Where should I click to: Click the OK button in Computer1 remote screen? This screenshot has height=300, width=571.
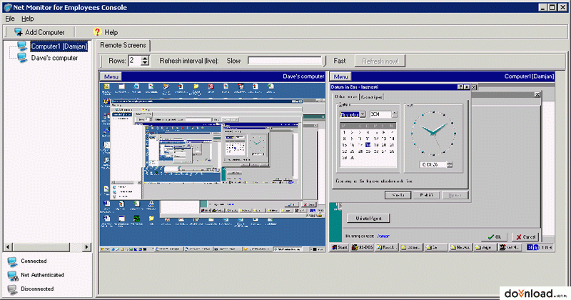[x=494, y=237]
